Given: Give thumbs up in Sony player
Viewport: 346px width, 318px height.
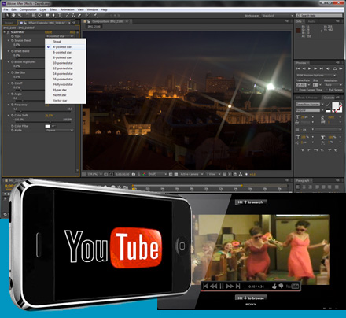Looking at the screenshot, I should tap(274, 287).
